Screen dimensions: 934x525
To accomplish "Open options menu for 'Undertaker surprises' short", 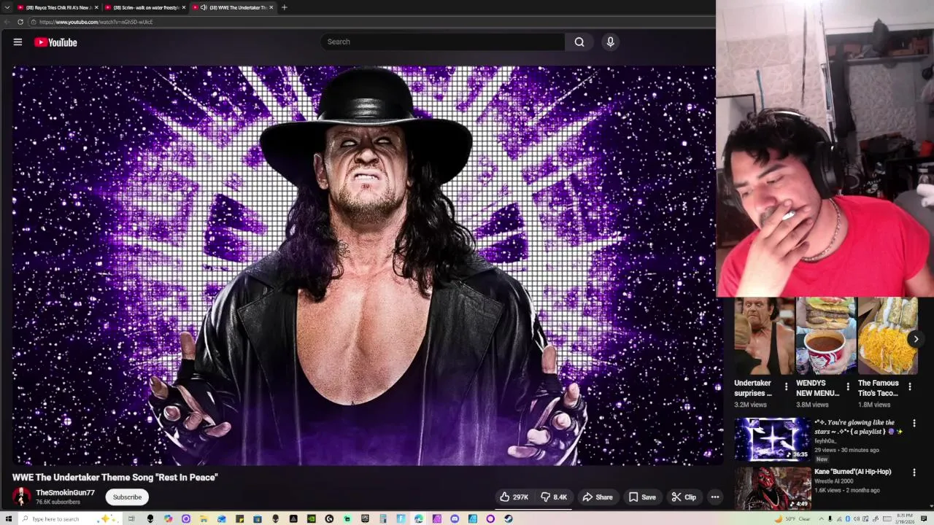I will pyautogui.click(x=786, y=386).
